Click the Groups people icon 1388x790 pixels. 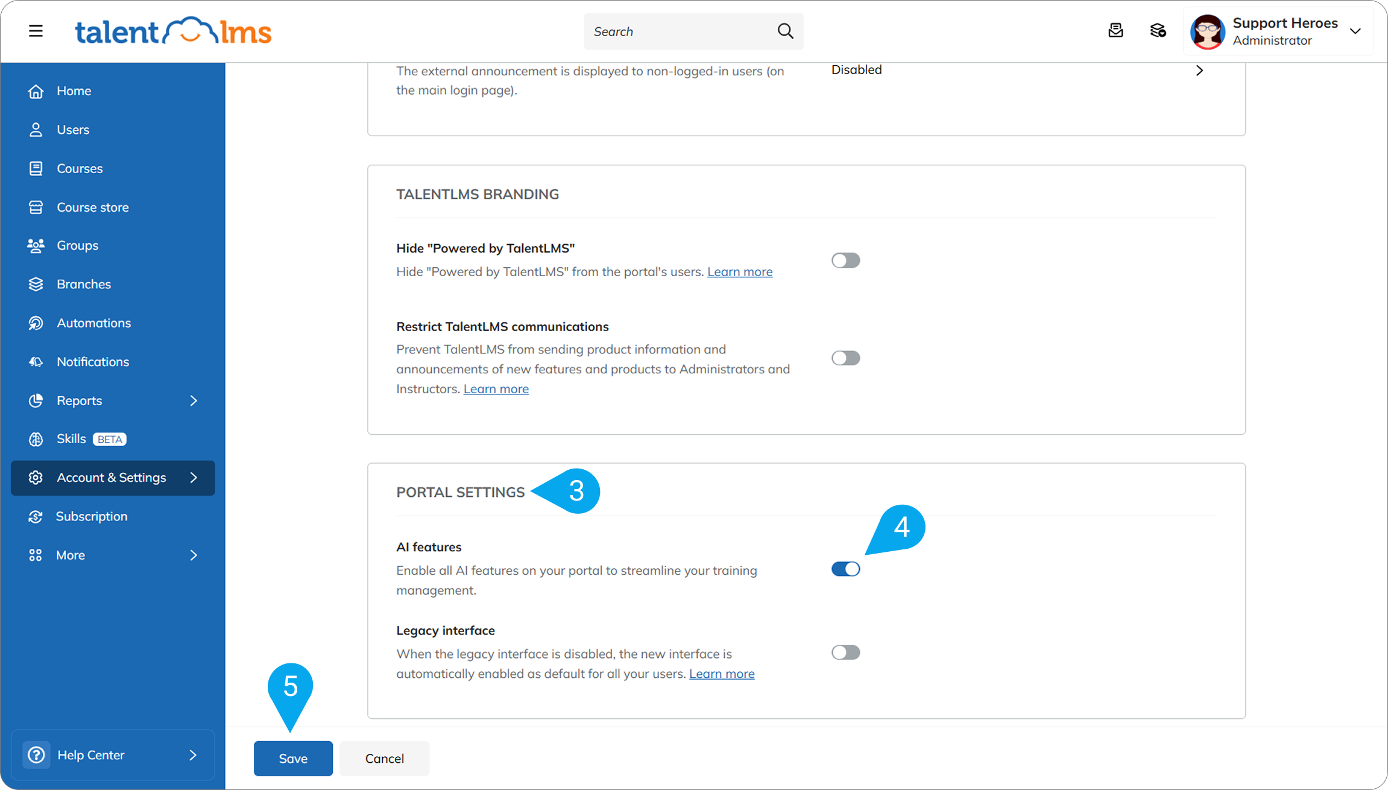pos(36,245)
